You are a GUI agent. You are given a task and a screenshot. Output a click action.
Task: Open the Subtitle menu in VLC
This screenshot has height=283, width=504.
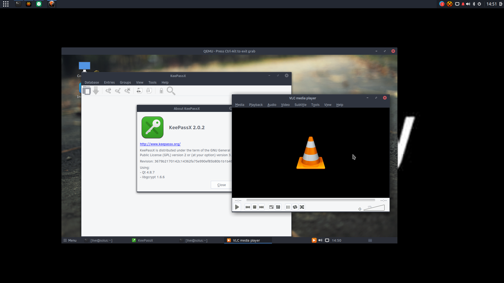tap(300, 105)
